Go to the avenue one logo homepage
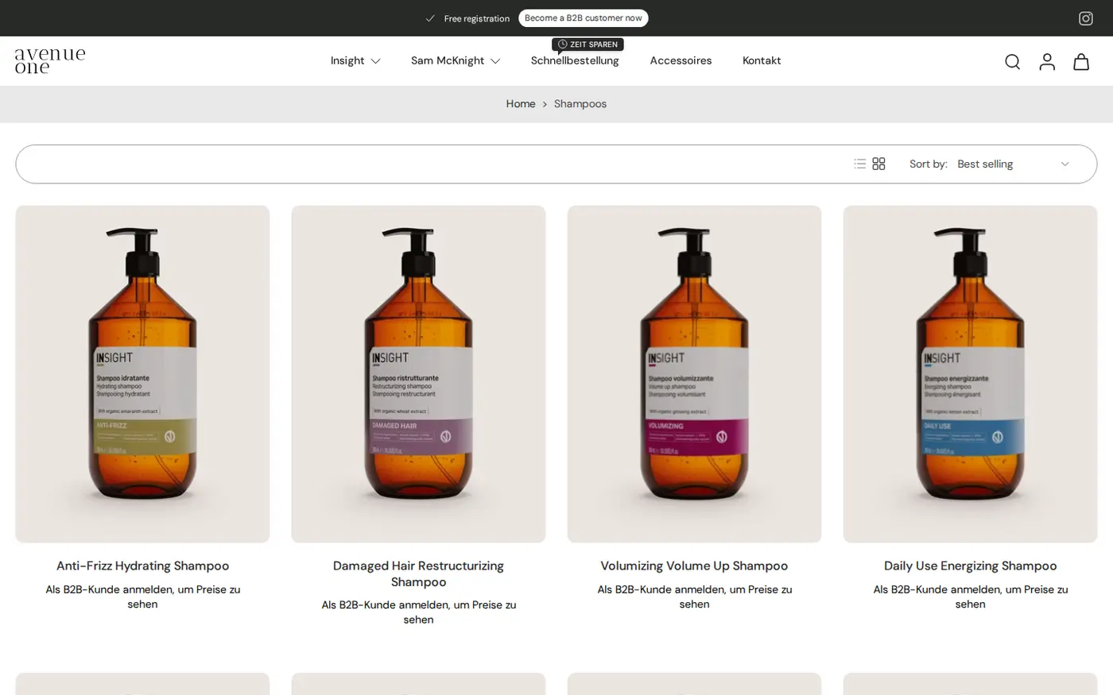1113x695 pixels. [50, 60]
